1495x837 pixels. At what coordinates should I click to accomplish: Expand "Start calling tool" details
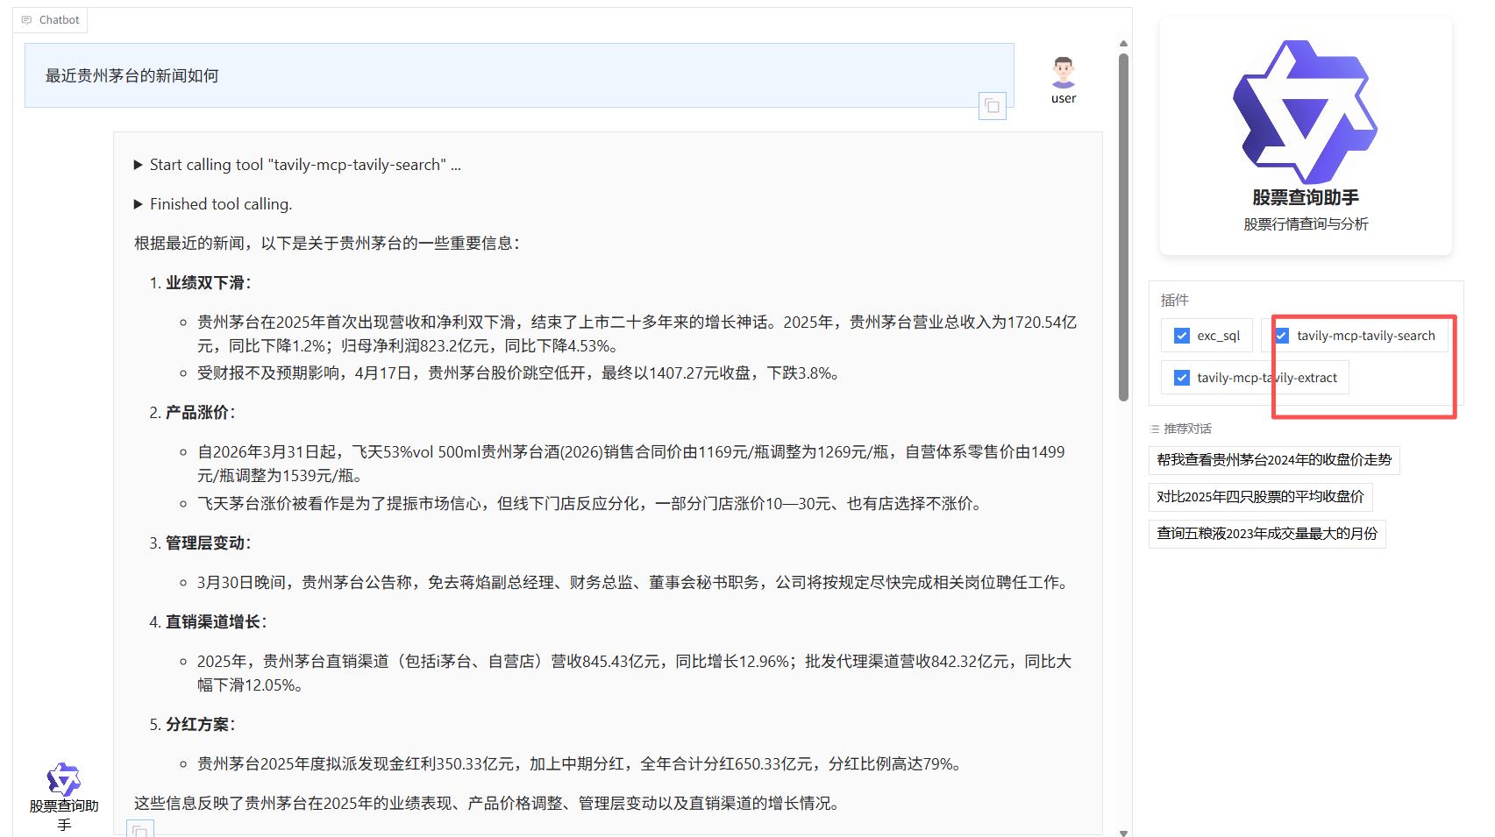[x=296, y=165]
